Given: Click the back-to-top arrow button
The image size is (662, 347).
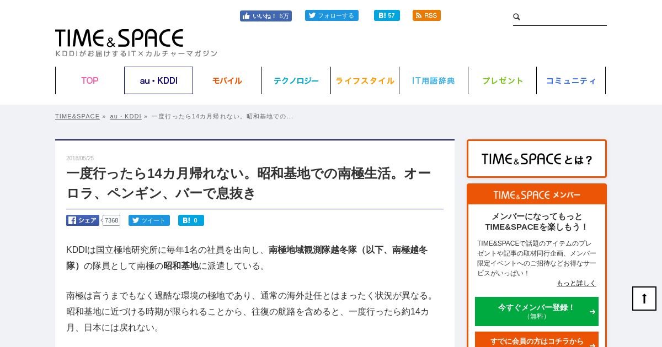Looking at the screenshot, I should click(644, 299).
